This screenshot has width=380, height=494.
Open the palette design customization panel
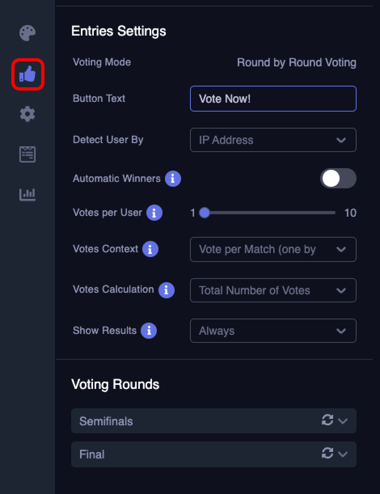(x=27, y=33)
